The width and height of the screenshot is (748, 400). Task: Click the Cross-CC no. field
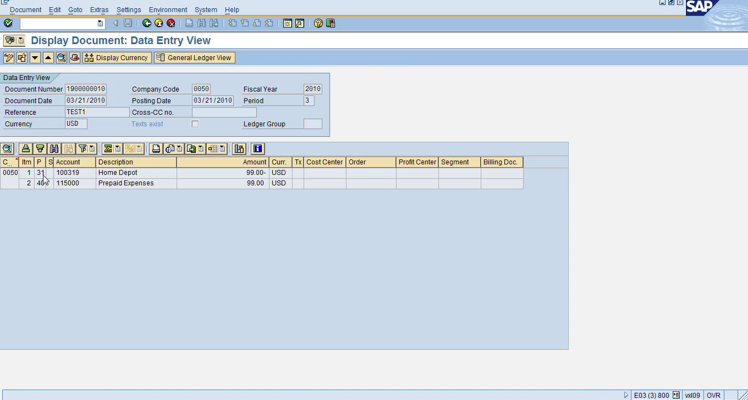click(224, 112)
